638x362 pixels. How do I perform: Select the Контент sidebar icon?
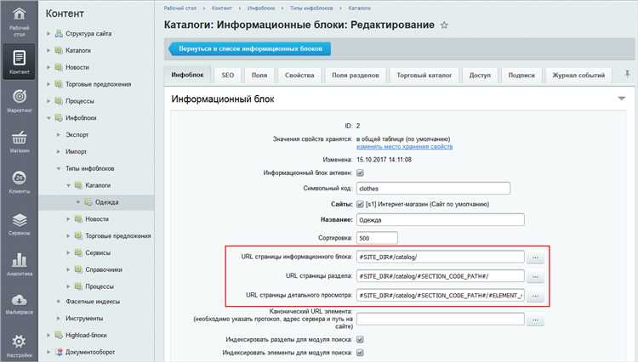tap(19, 61)
